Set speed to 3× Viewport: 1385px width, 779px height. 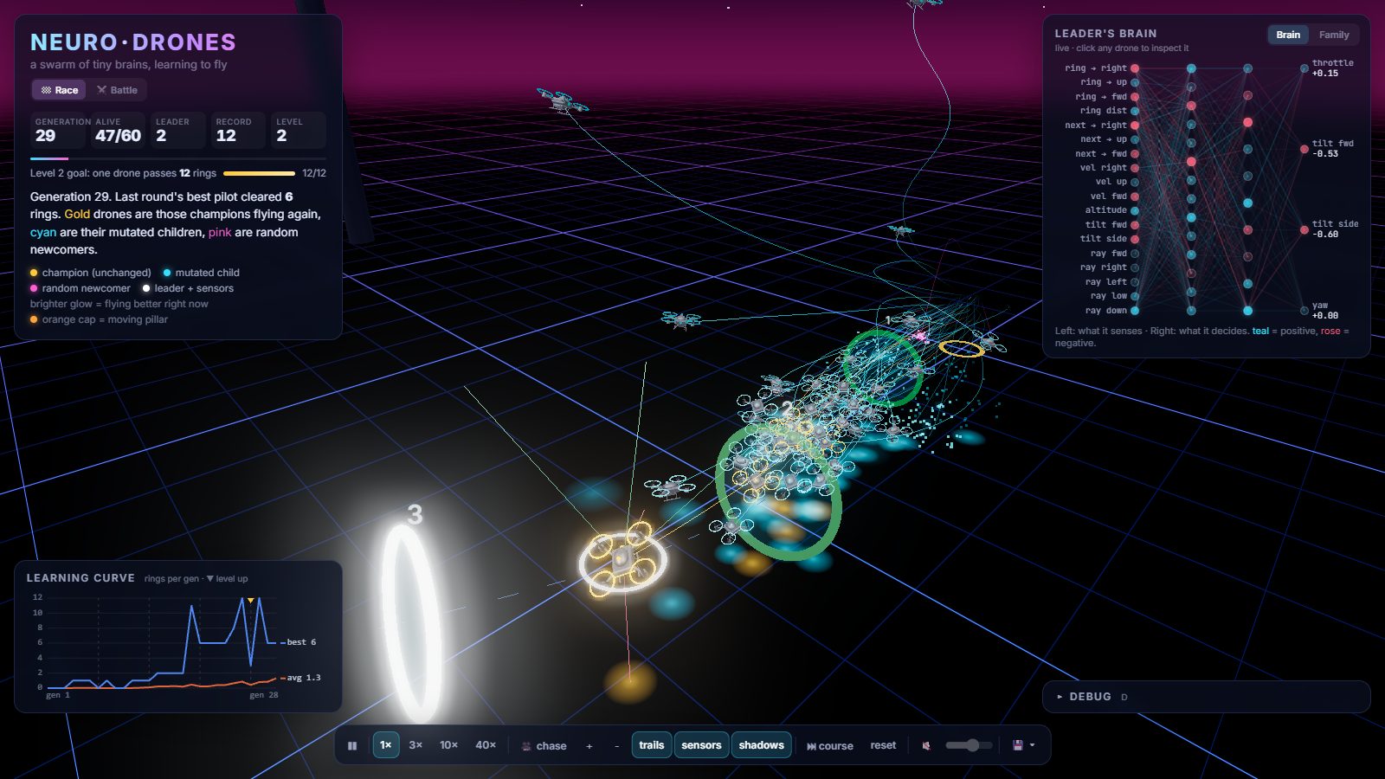point(415,745)
